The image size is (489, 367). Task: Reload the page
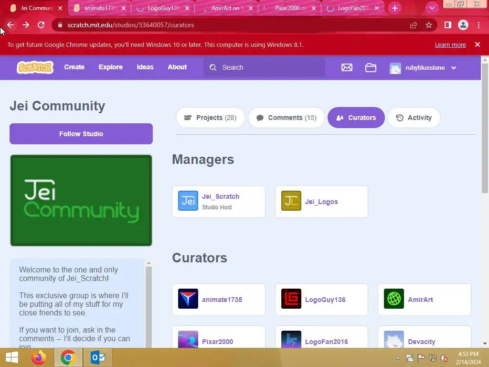pyautogui.click(x=41, y=25)
